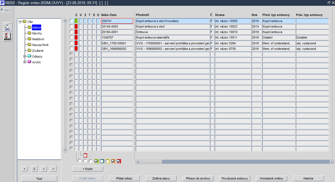
Task: Click the Naše číslo field containing 258741
Action: click(x=117, y=21)
